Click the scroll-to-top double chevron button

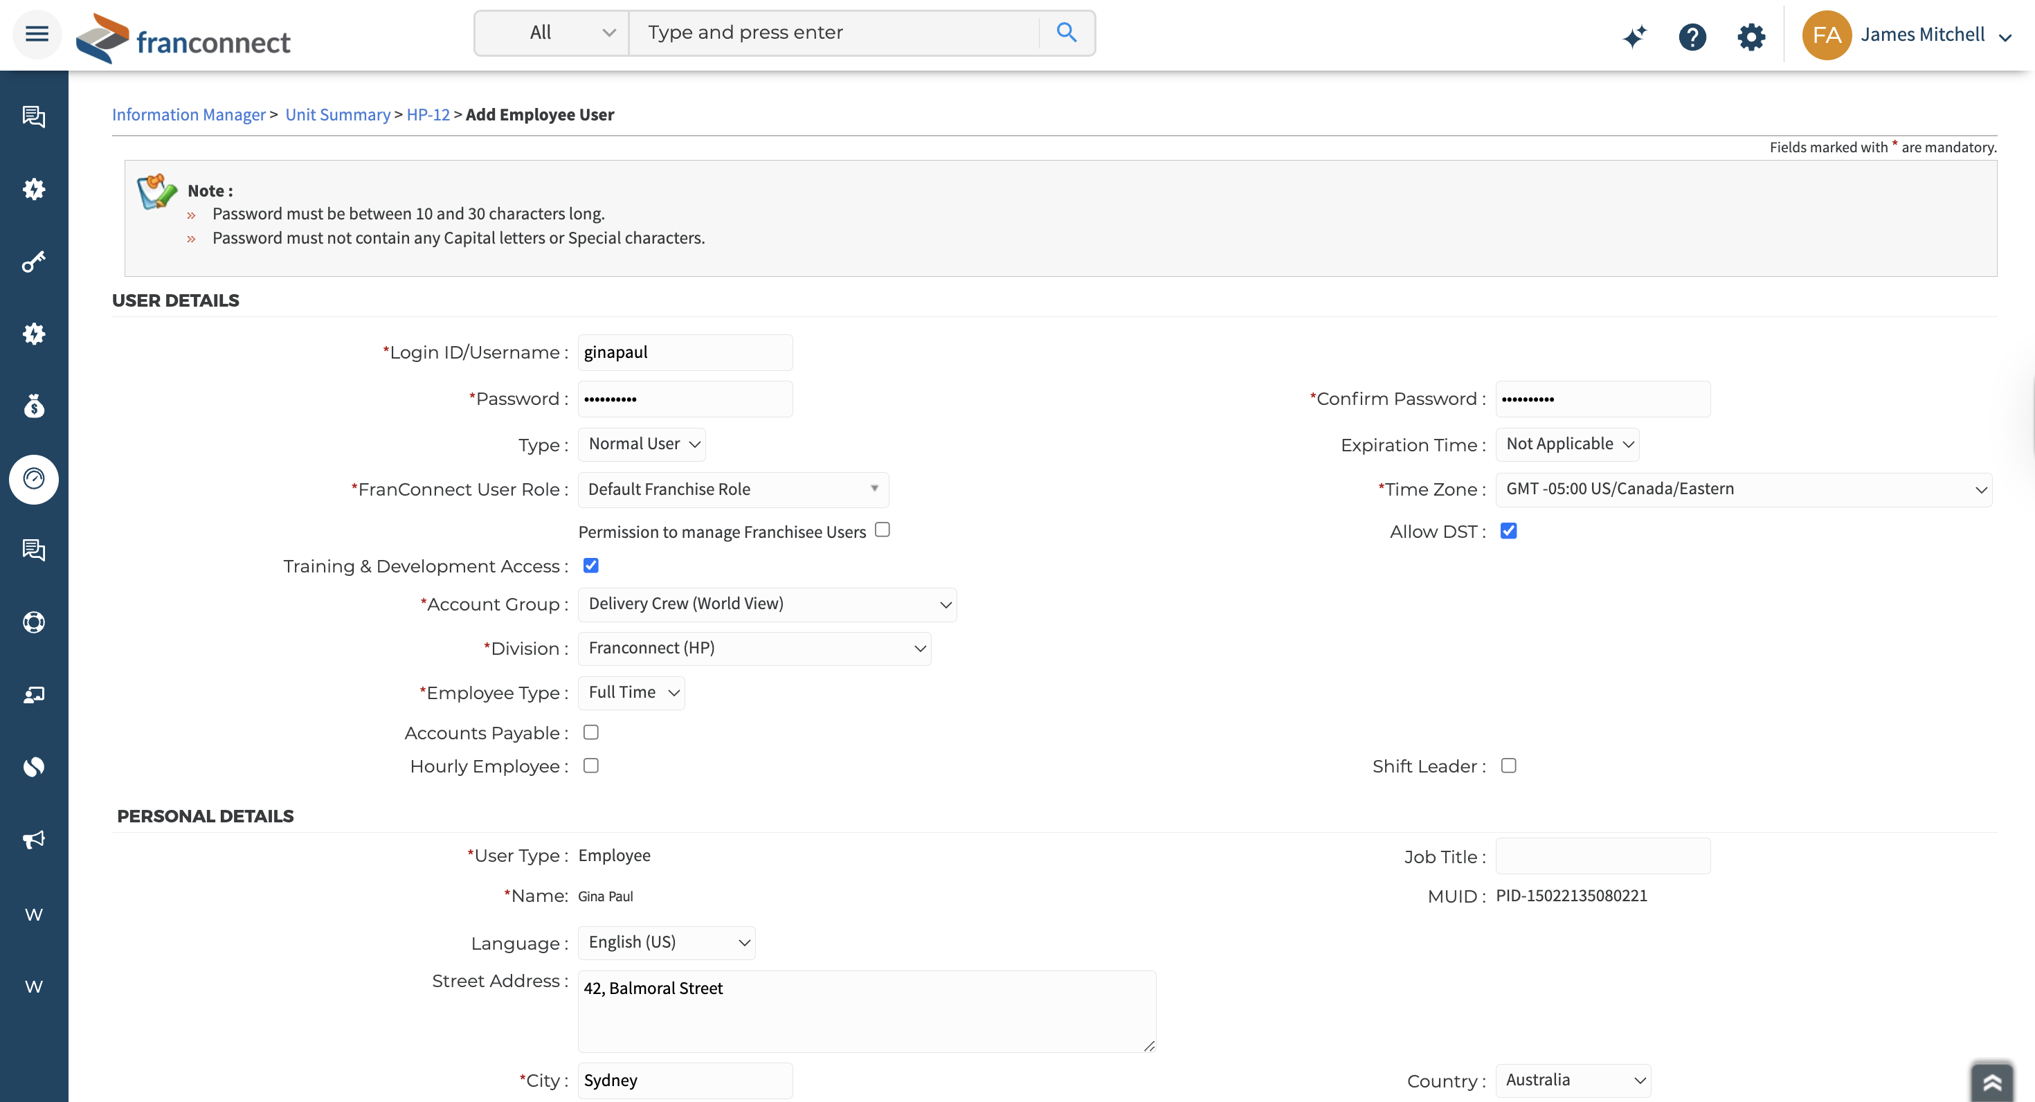point(1991,1081)
